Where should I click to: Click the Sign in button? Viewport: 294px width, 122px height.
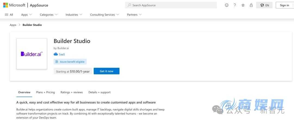(284, 5)
